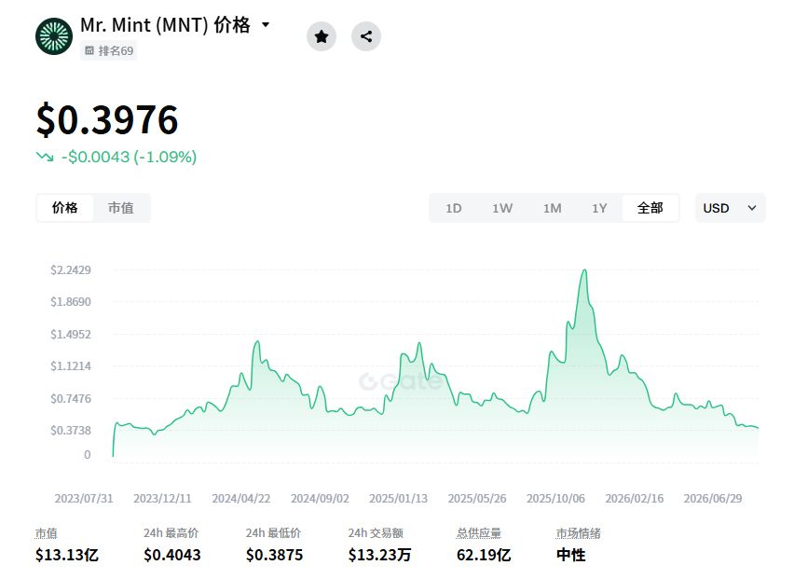The width and height of the screenshot is (794, 579).
Task: Click the 总供应量 stat label
Action: pyautogui.click(x=479, y=533)
